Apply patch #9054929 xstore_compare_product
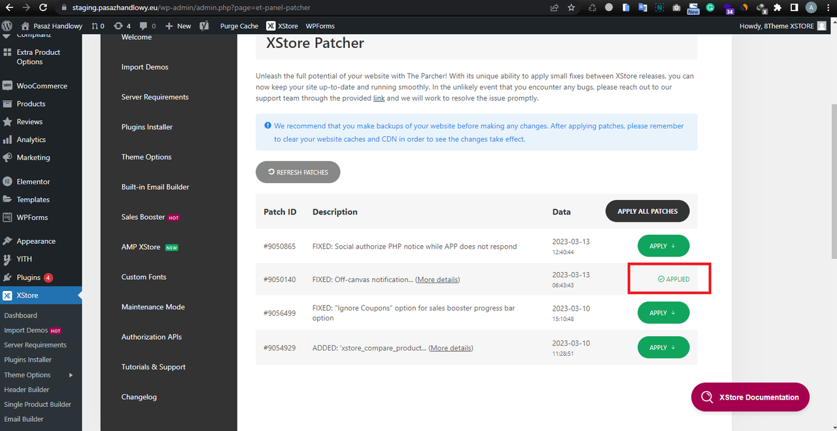Image resolution: width=837 pixels, height=431 pixels. (x=663, y=347)
